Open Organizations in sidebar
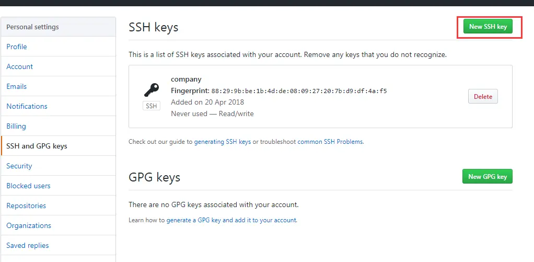 tap(29, 225)
